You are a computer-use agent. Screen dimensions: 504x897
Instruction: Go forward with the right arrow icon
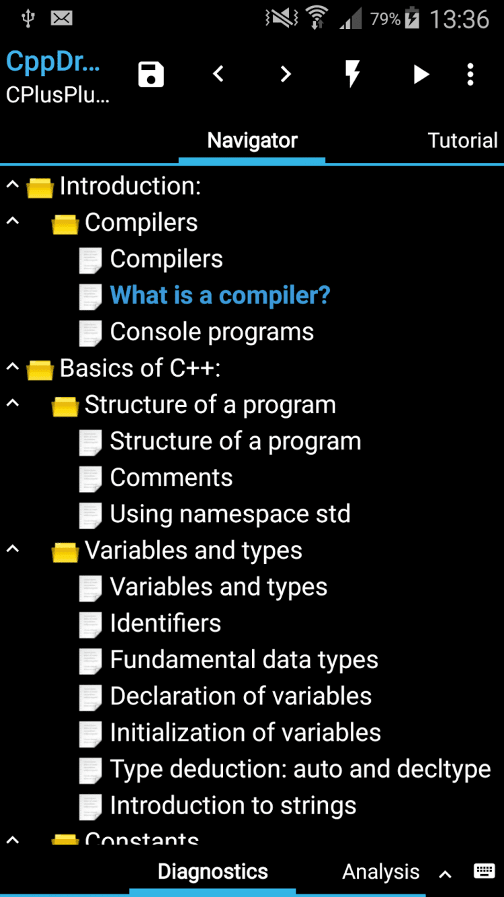286,74
